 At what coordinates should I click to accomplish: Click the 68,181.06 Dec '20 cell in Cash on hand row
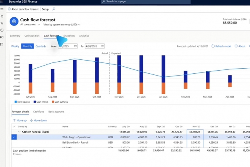213,132
